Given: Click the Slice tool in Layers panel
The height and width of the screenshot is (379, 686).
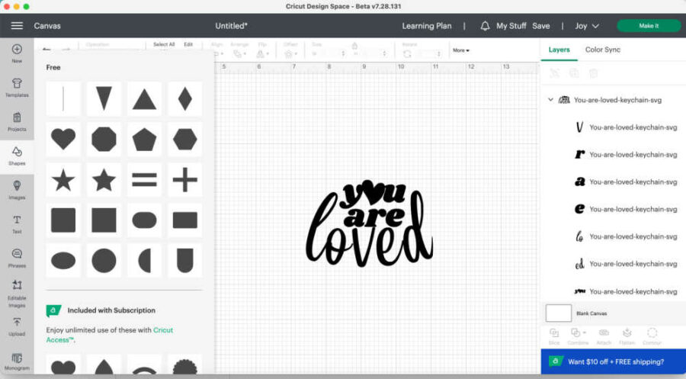Looking at the screenshot, I should 554,335.
